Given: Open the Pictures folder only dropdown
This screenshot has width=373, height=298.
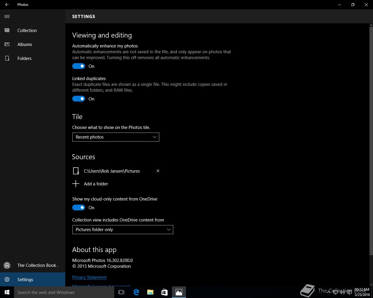Looking at the screenshot, I should point(123,230).
